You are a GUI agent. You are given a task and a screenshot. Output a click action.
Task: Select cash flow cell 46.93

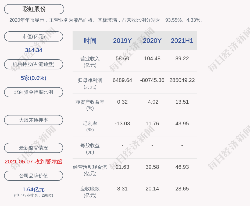tap(182, 167)
